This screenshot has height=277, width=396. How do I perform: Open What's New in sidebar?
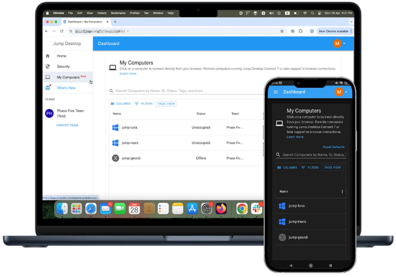click(x=66, y=88)
